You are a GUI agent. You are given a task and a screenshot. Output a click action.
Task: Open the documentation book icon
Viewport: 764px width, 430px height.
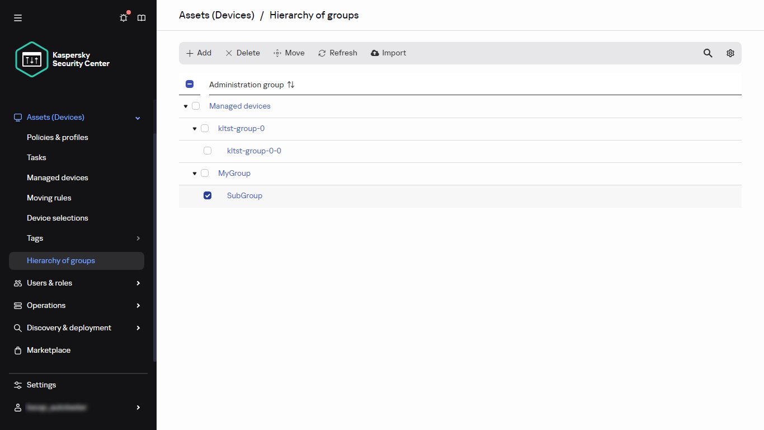point(142,18)
